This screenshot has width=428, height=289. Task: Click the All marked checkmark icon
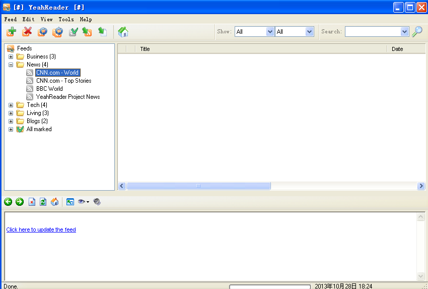(x=20, y=129)
